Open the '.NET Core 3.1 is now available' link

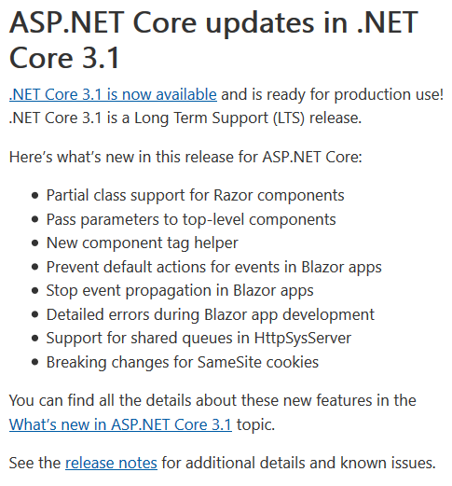coord(113,94)
